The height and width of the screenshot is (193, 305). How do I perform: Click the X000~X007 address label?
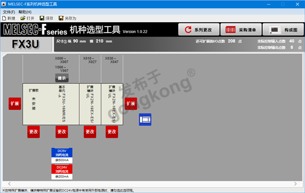(x=62, y=60)
